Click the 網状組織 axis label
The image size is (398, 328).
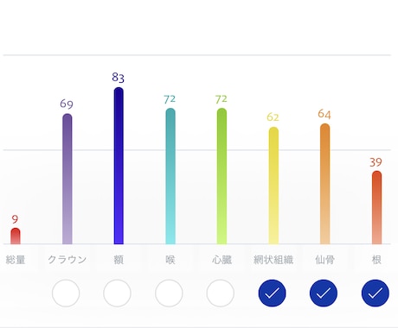[x=273, y=260]
